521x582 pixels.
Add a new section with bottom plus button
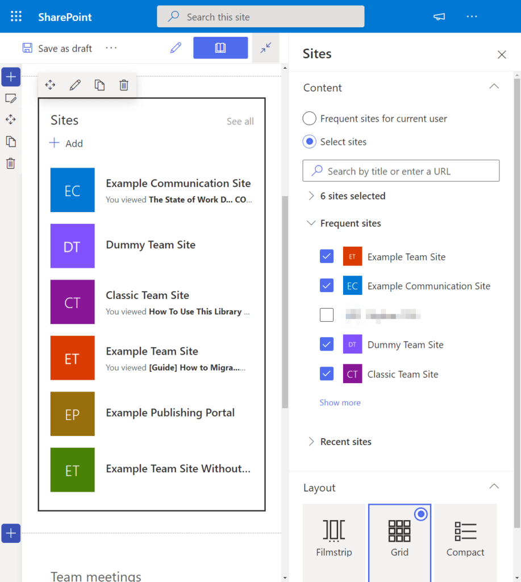(x=11, y=533)
